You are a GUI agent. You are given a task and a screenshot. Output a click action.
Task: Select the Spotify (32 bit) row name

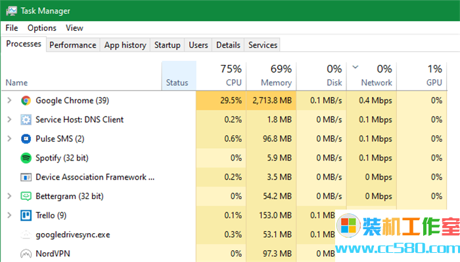[62, 158]
